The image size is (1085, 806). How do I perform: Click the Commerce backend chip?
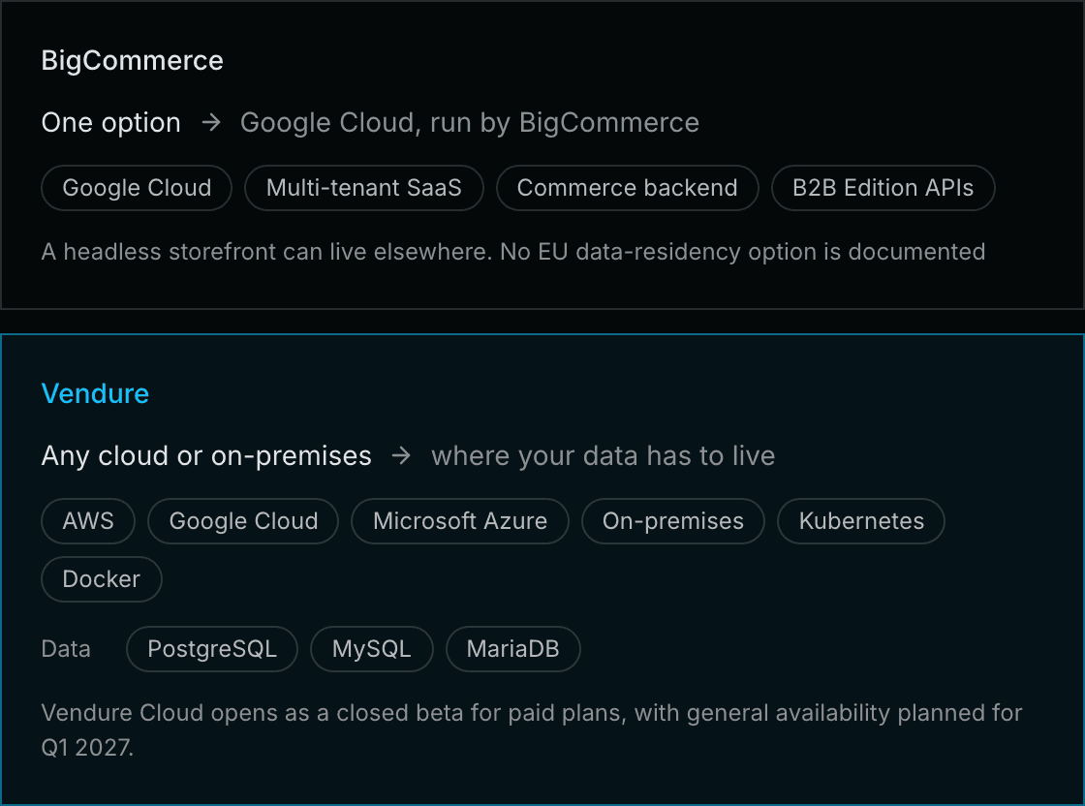click(x=628, y=188)
